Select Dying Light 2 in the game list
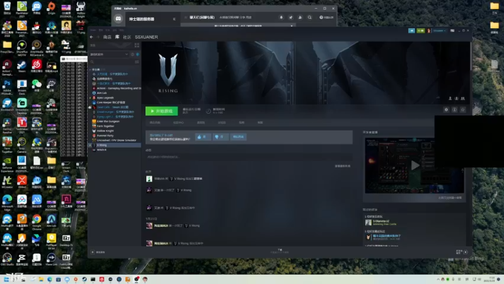 (115, 117)
